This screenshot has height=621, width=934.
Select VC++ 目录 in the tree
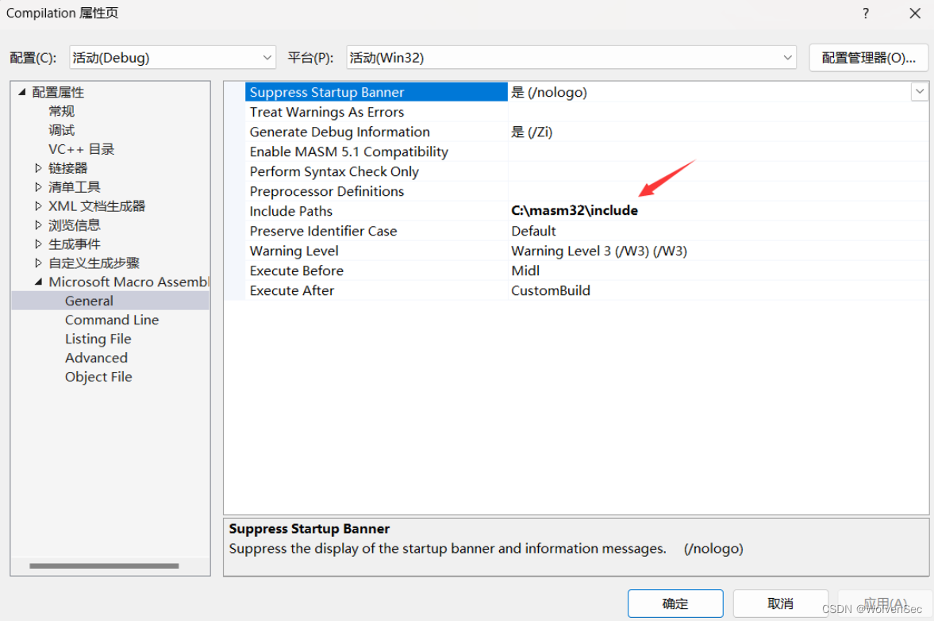[x=81, y=149]
